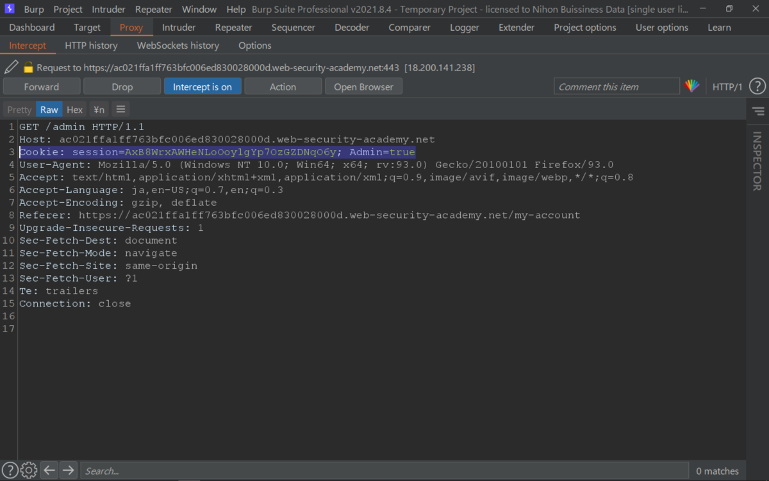
Task: Click the Connection: close header line
Action: click(75, 303)
